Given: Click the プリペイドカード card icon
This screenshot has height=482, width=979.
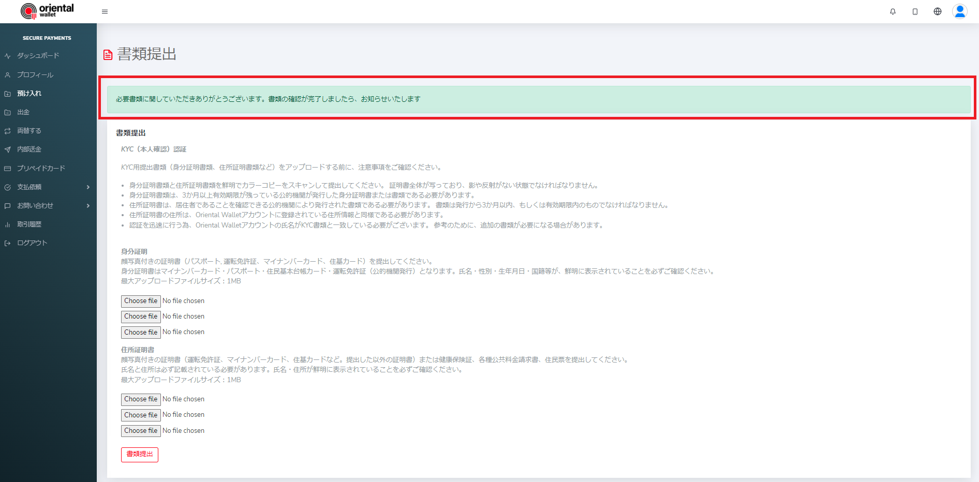Looking at the screenshot, I should (x=7, y=169).
